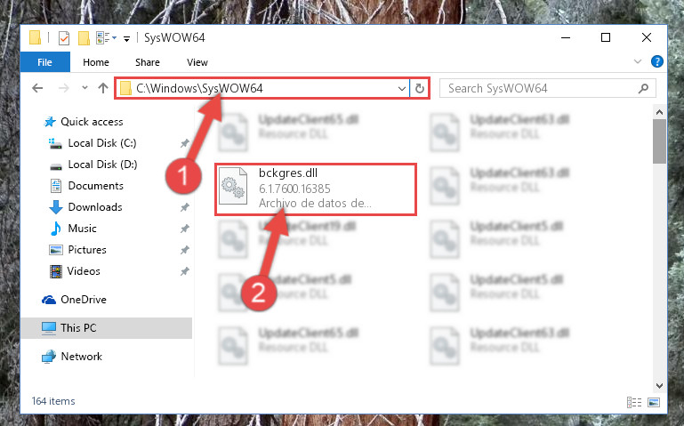The height and width of the screenshot is (426, 684).
Task: Refresh the SysWOW64 folder view
Action: (420, 89)
